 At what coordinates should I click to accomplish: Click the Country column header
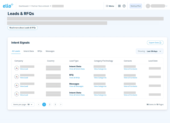pyautogui.click(x=51, y=61)
